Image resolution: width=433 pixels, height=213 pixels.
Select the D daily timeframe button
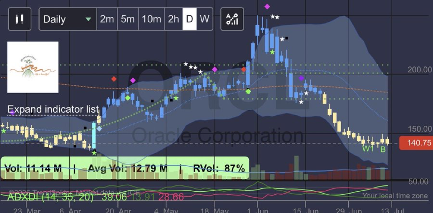189,19
